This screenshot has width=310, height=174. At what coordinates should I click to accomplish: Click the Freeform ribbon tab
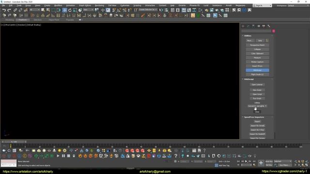pos(23,20)
